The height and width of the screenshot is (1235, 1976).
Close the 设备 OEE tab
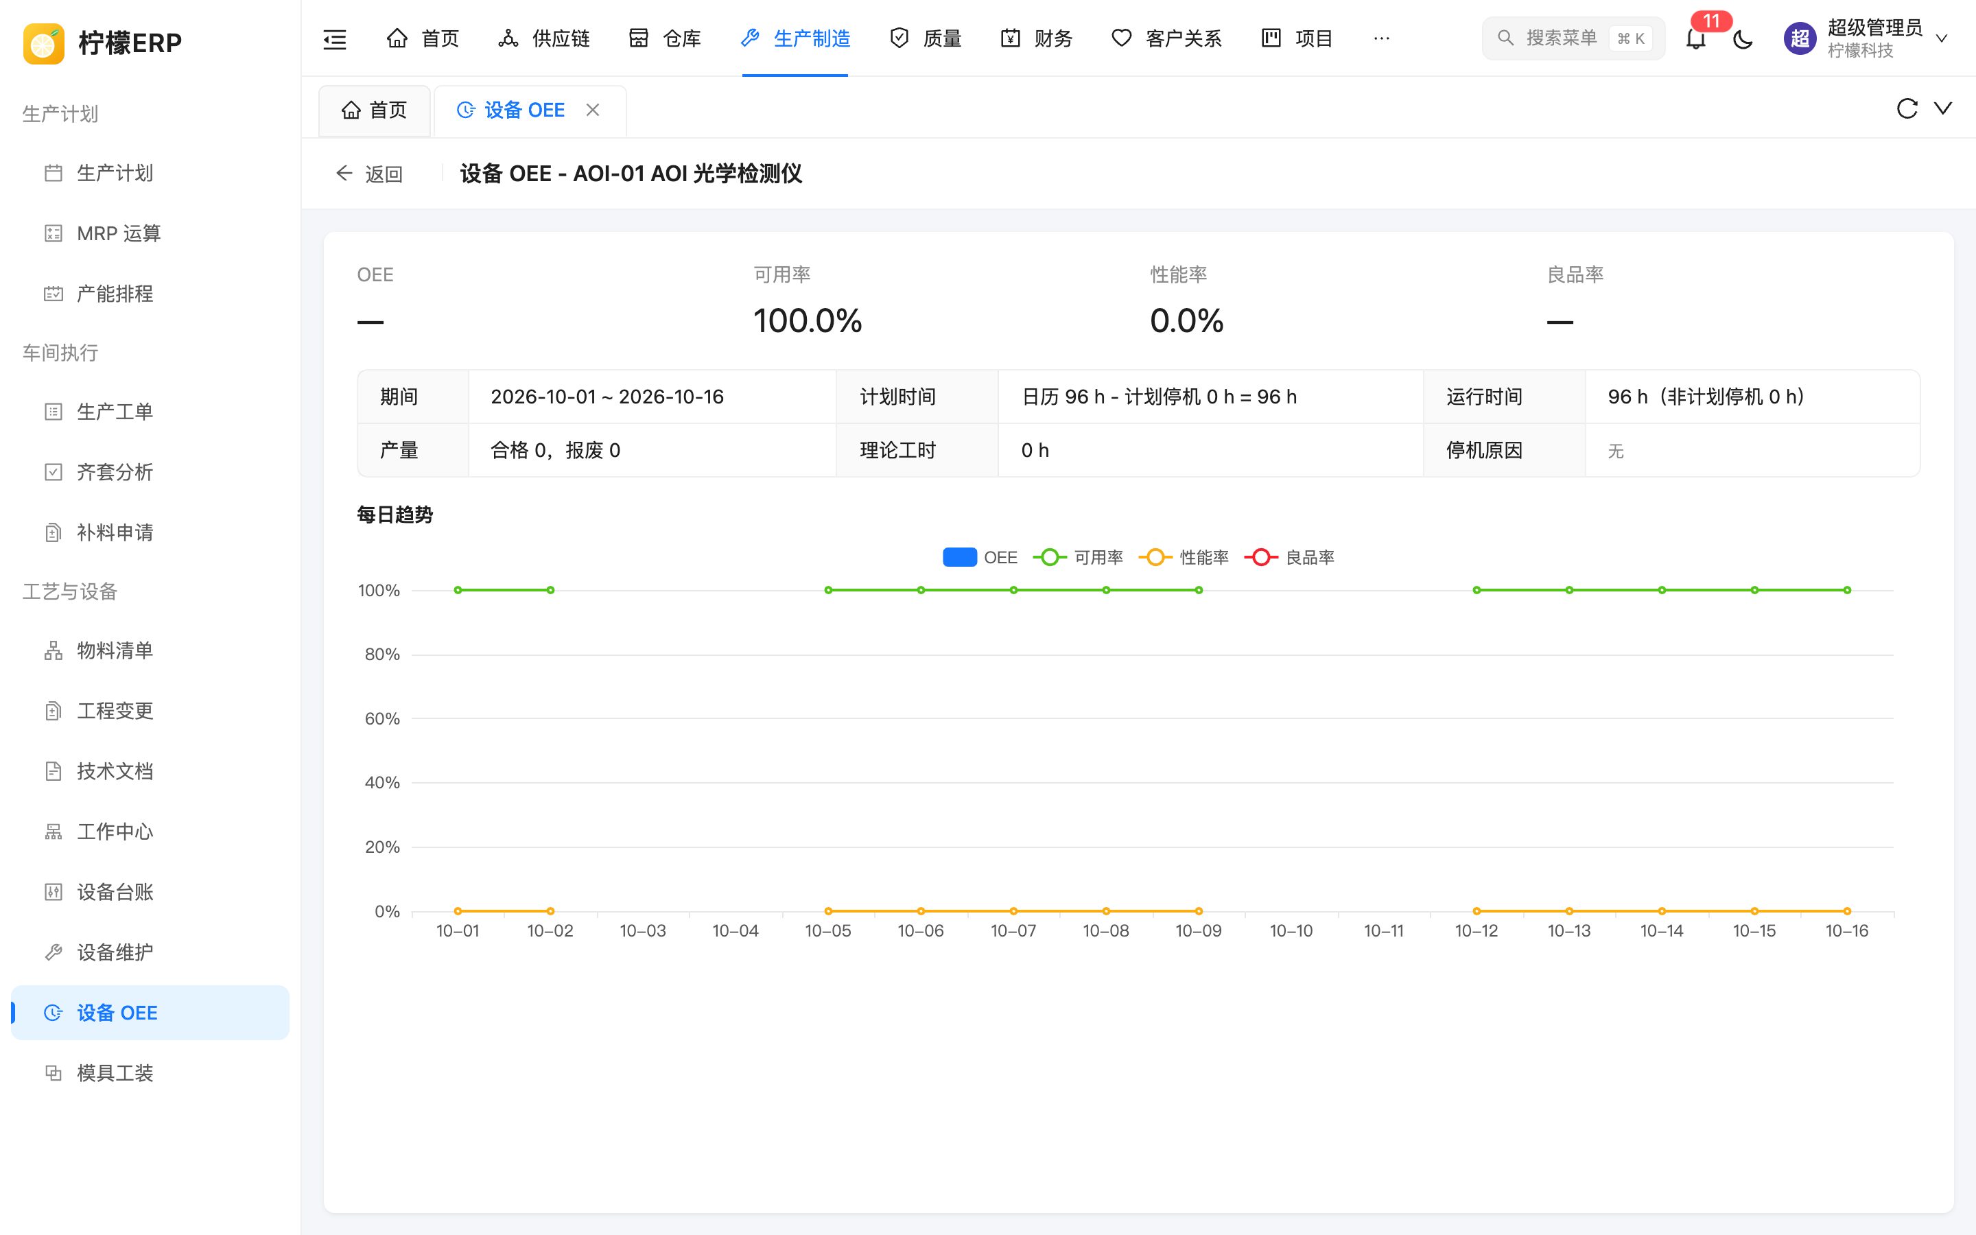click(x=593, y=110)
